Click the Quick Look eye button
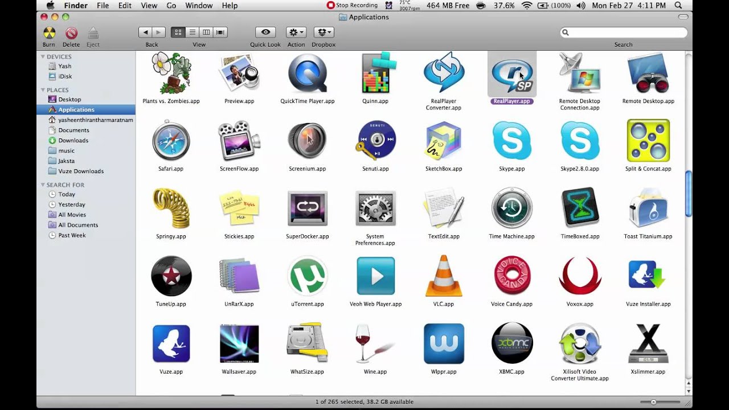729x410 pixels. (265, 32)
